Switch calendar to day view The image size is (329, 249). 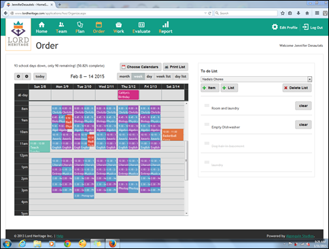[x=150, y=76]
